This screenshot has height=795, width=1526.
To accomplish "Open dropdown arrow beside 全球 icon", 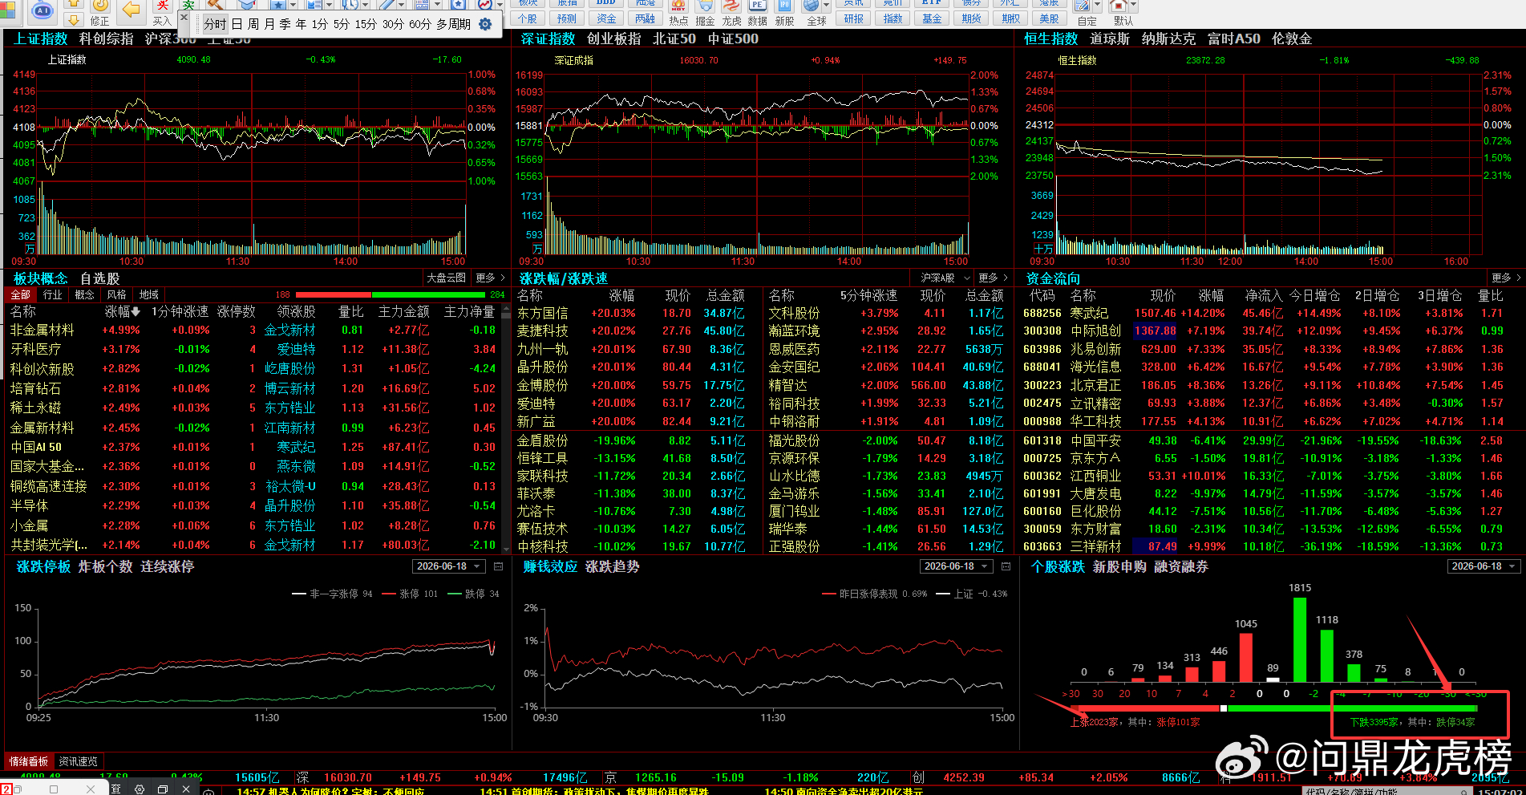I will [x=825, y=6].
